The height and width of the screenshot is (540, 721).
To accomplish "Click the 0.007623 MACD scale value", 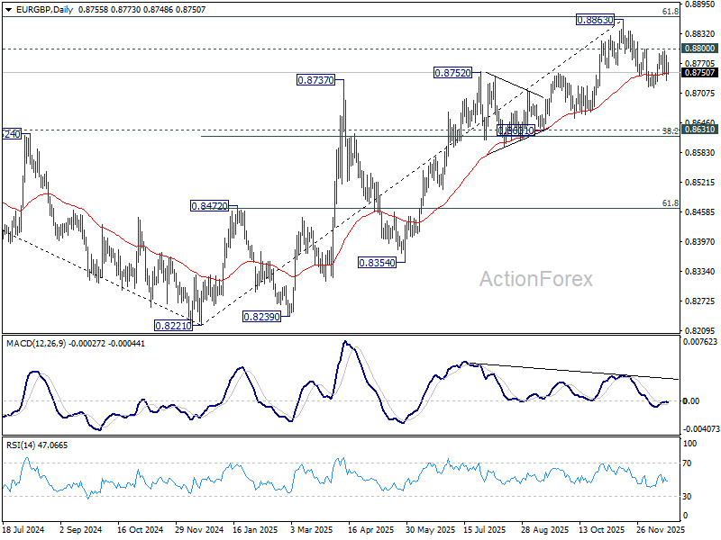I will click(700, 342).
